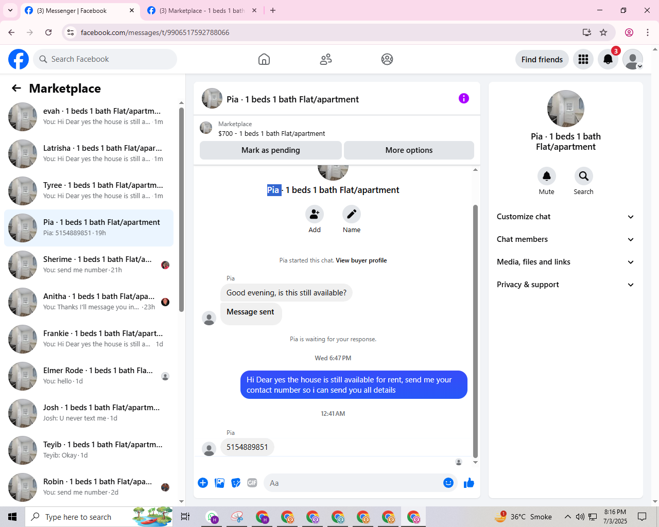
Task: Open Chrome tab search dropdown arrow
Action: (10, 10)
